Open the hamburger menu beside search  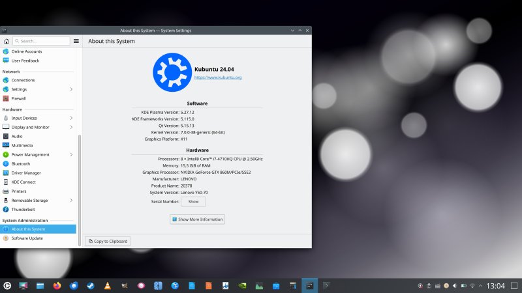(76, 41)
